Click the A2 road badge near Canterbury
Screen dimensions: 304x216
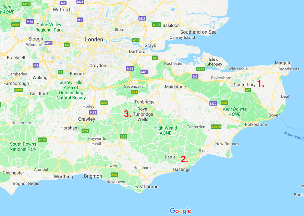[x=248, y=90]
